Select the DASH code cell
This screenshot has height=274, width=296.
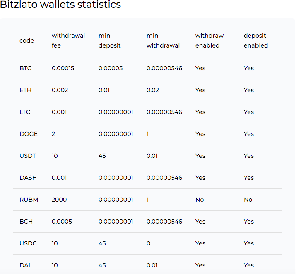pos(28,178)
